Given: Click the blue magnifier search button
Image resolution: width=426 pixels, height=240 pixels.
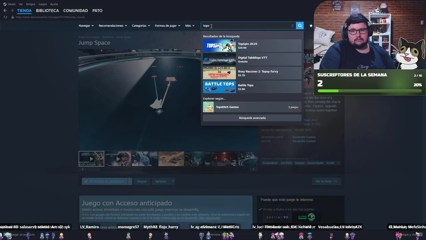Looking at the screenshot, I should tap(300, 26).
